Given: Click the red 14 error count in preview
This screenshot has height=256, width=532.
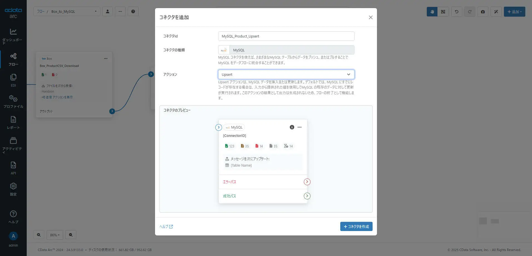Looking at the screenshot, I should pos(259,146).
